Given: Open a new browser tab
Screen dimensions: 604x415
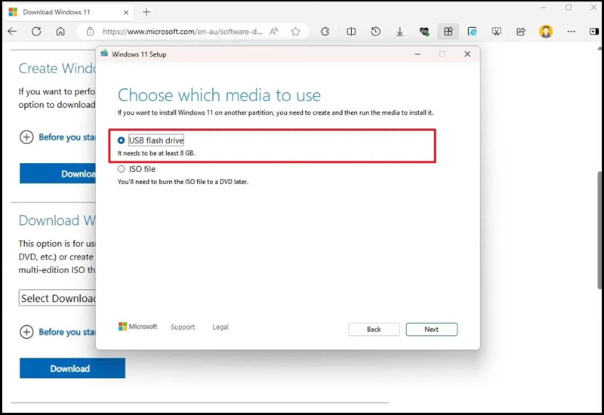Looking at the screenshot, I should [146, 12].
